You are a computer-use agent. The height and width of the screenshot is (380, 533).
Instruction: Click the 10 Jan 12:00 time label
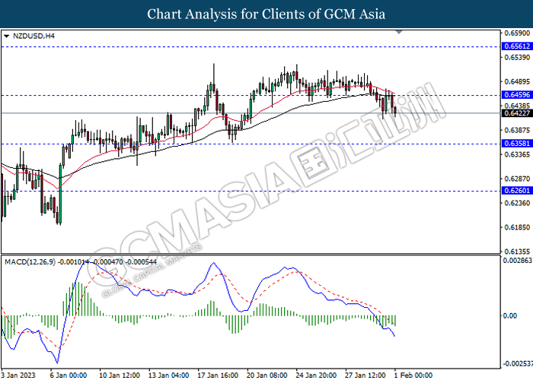click(120, 375)
